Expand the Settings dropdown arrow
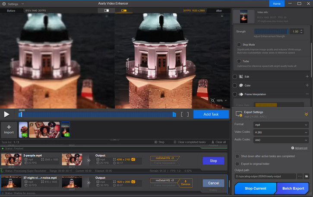 click(x=22, y=4)
